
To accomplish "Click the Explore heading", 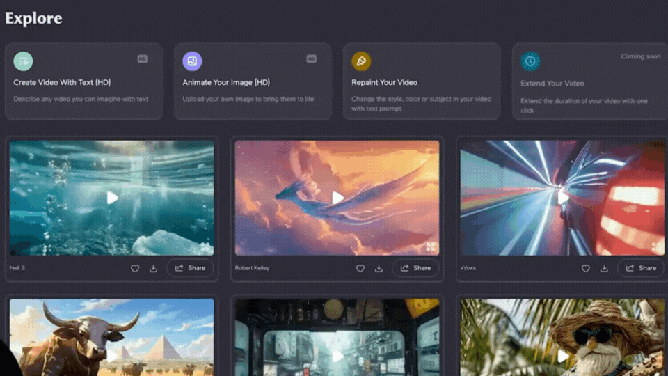I will 33,18.
